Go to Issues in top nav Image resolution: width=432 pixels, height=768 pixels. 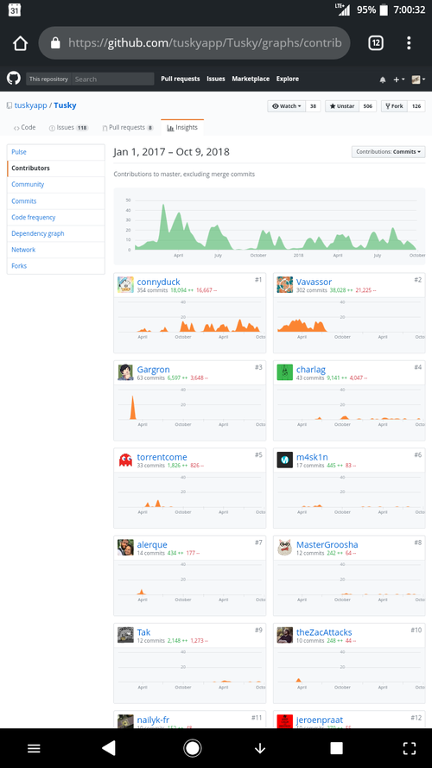(x=215, y=79)
